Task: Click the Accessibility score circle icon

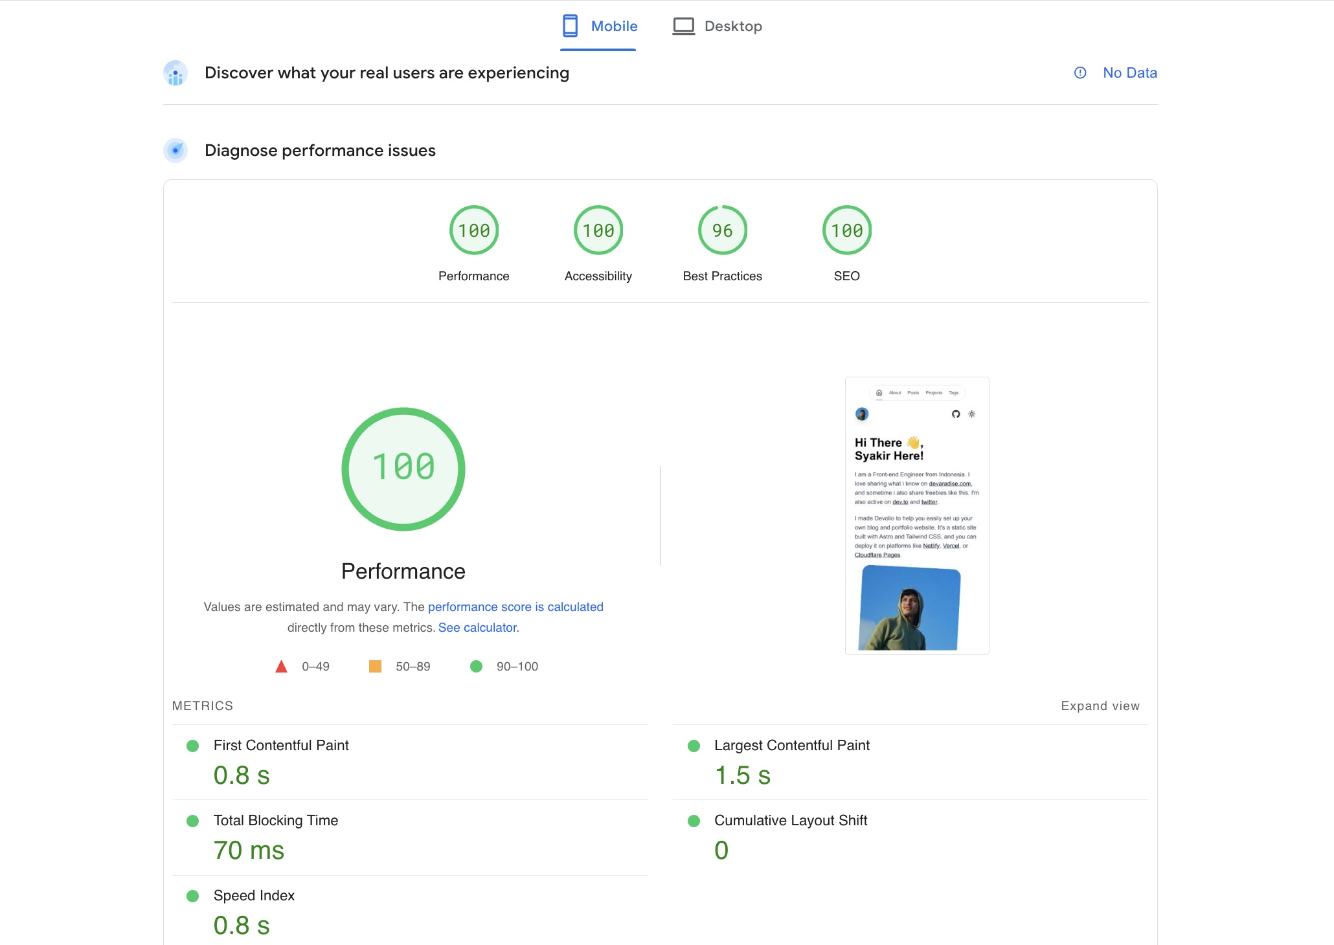Action: tap(598, 230)
